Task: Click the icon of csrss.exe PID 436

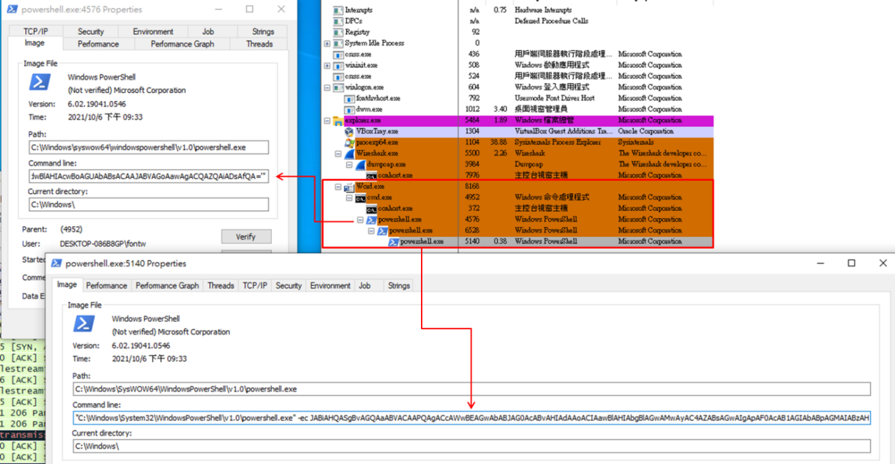Action: (339, 54)
